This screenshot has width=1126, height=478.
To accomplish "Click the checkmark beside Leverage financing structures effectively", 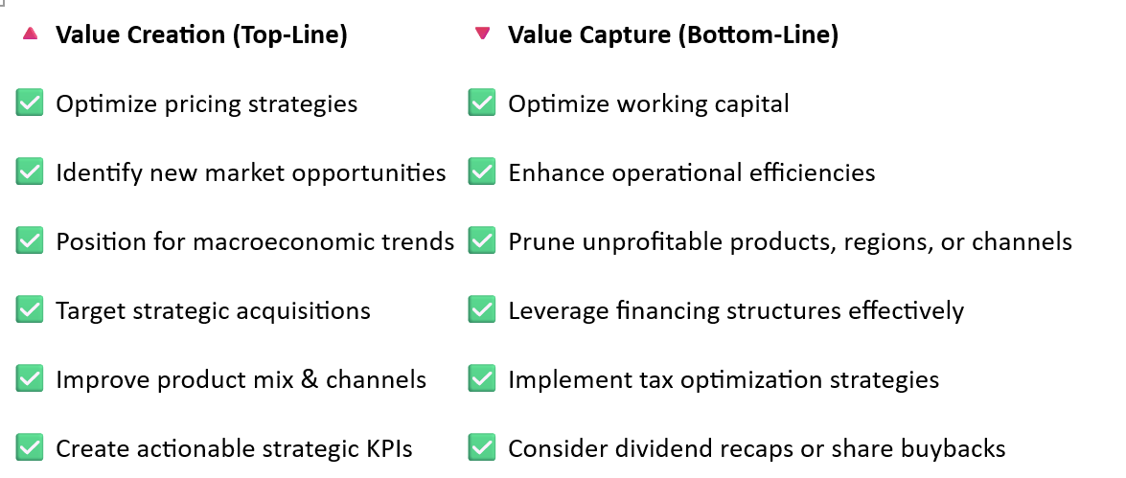I will coord(482,309).
